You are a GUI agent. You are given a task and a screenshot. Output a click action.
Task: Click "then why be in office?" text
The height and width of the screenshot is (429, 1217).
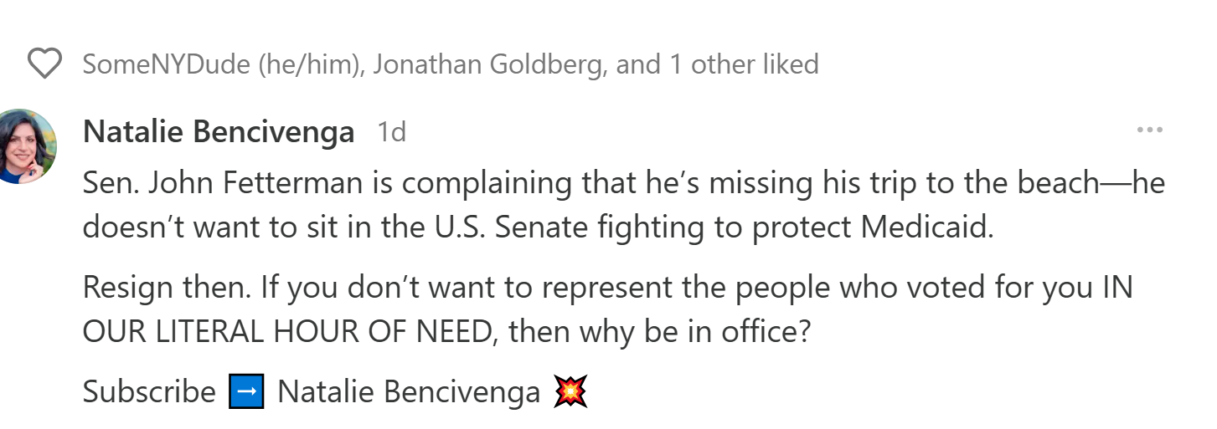(x=660, y=332)
